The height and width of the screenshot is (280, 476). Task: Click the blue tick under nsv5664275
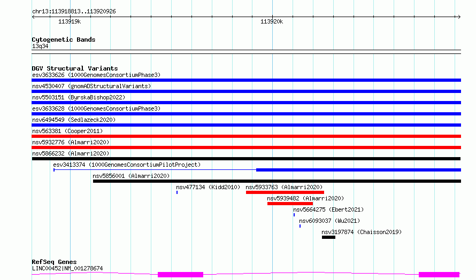pos(294,215)
